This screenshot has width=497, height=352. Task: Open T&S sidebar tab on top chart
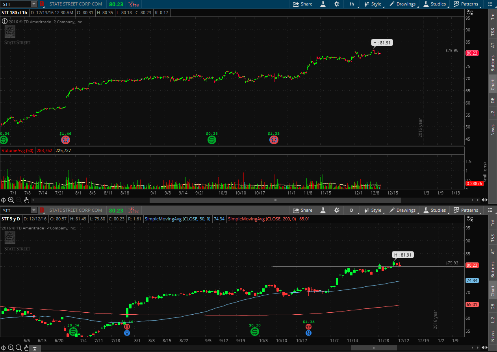[493, 31]
